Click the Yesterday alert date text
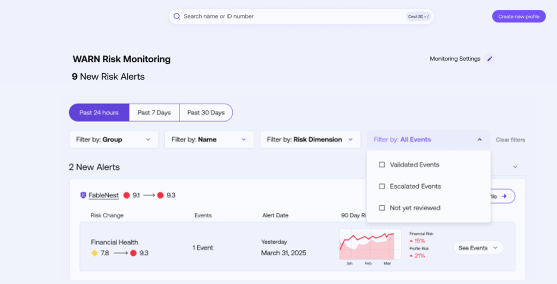Screen dimensions: 557x284 coord(274,242)
